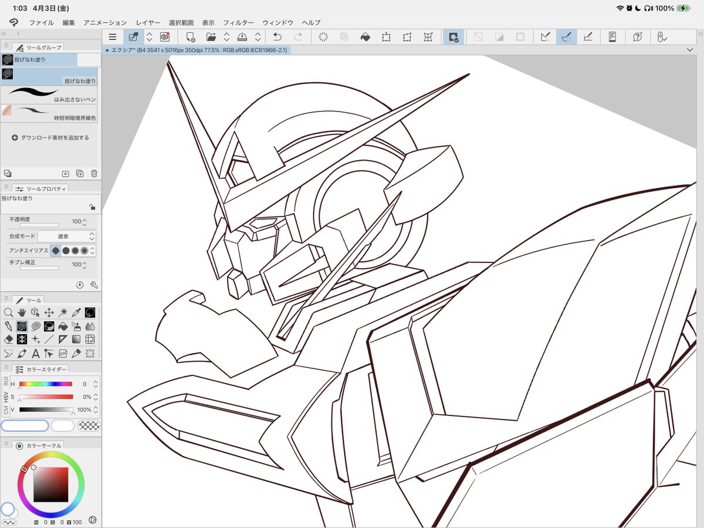Select the Operation object cube tool
The width and height of the screenshot is (704, 528).
tap(36, 313)
